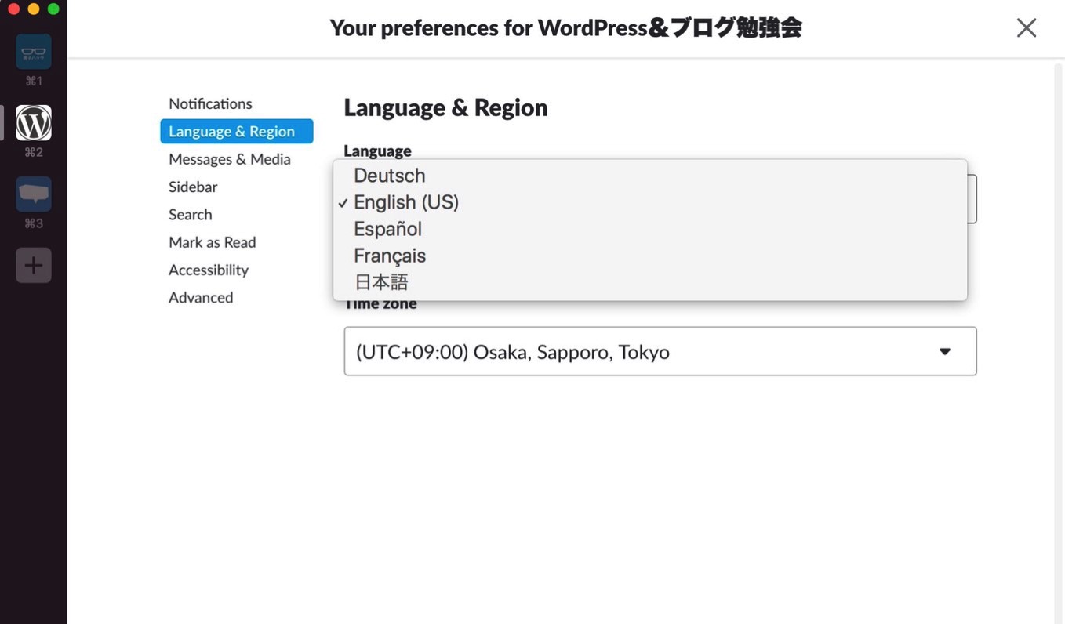Open Search preferences
Viewport: 1065px width, 624px height.
[x=191, y=214]
